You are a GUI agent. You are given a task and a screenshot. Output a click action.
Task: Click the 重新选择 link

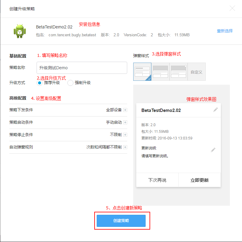(225, 31)
